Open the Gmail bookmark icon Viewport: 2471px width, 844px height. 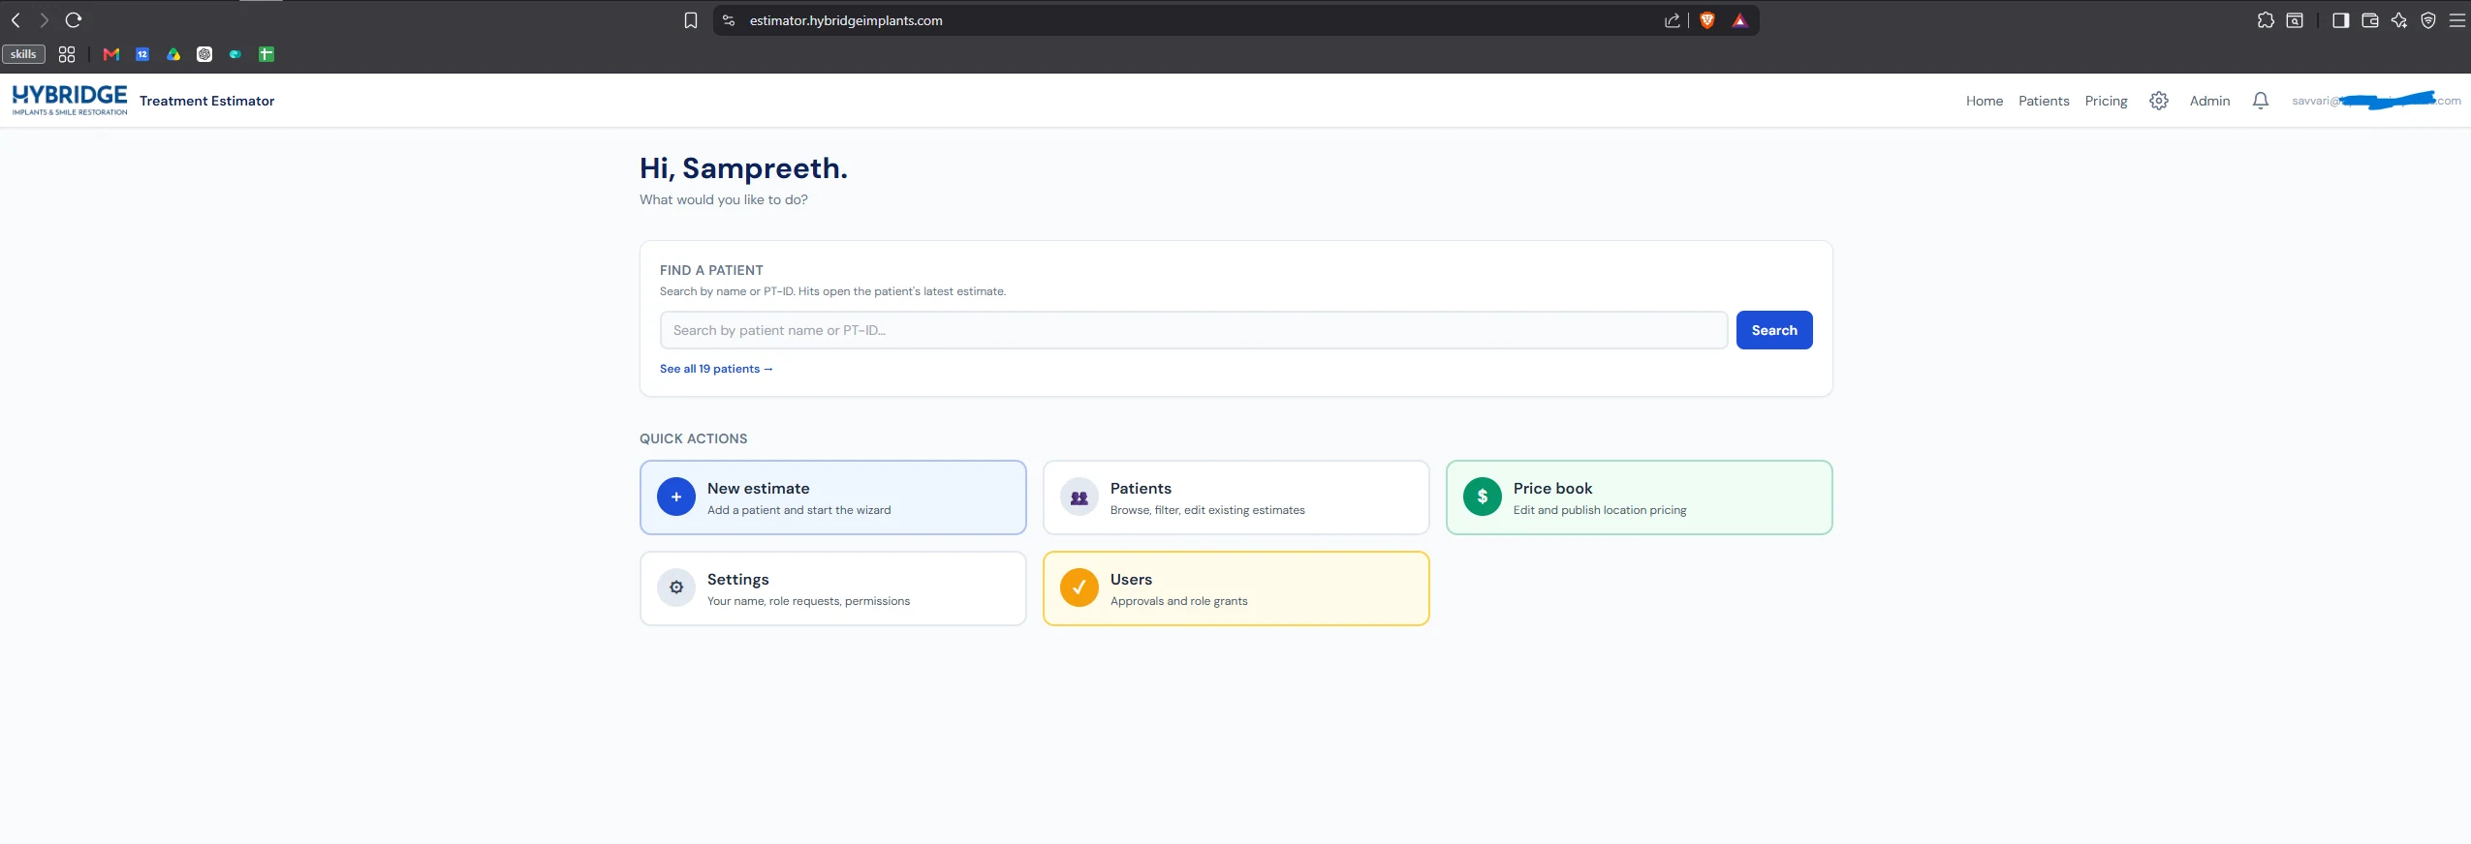click(111, 54)
